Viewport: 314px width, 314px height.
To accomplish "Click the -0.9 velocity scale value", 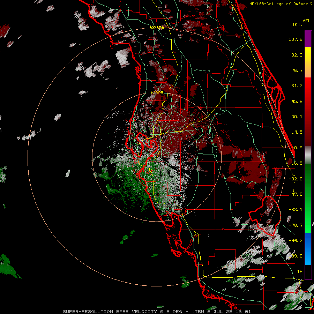I will (297, 148).
